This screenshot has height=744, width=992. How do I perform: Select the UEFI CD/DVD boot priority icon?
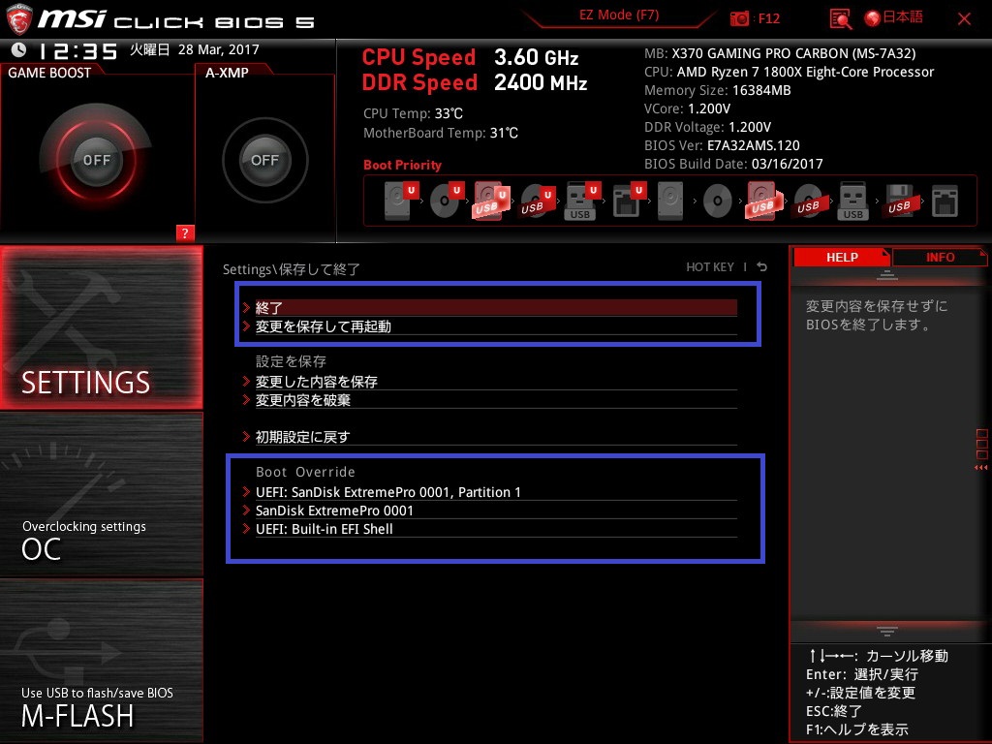click(x=447, y=201)
